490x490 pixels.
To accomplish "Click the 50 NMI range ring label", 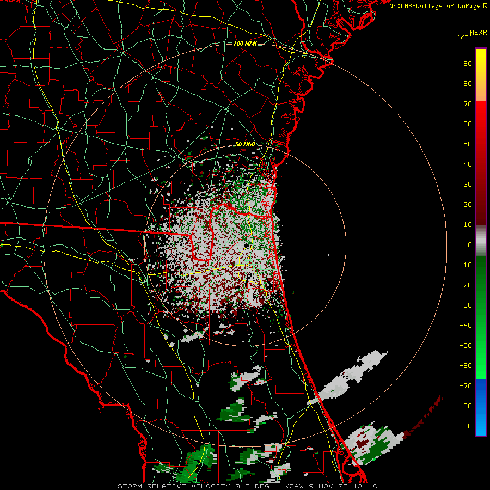I will click(245, 144).
